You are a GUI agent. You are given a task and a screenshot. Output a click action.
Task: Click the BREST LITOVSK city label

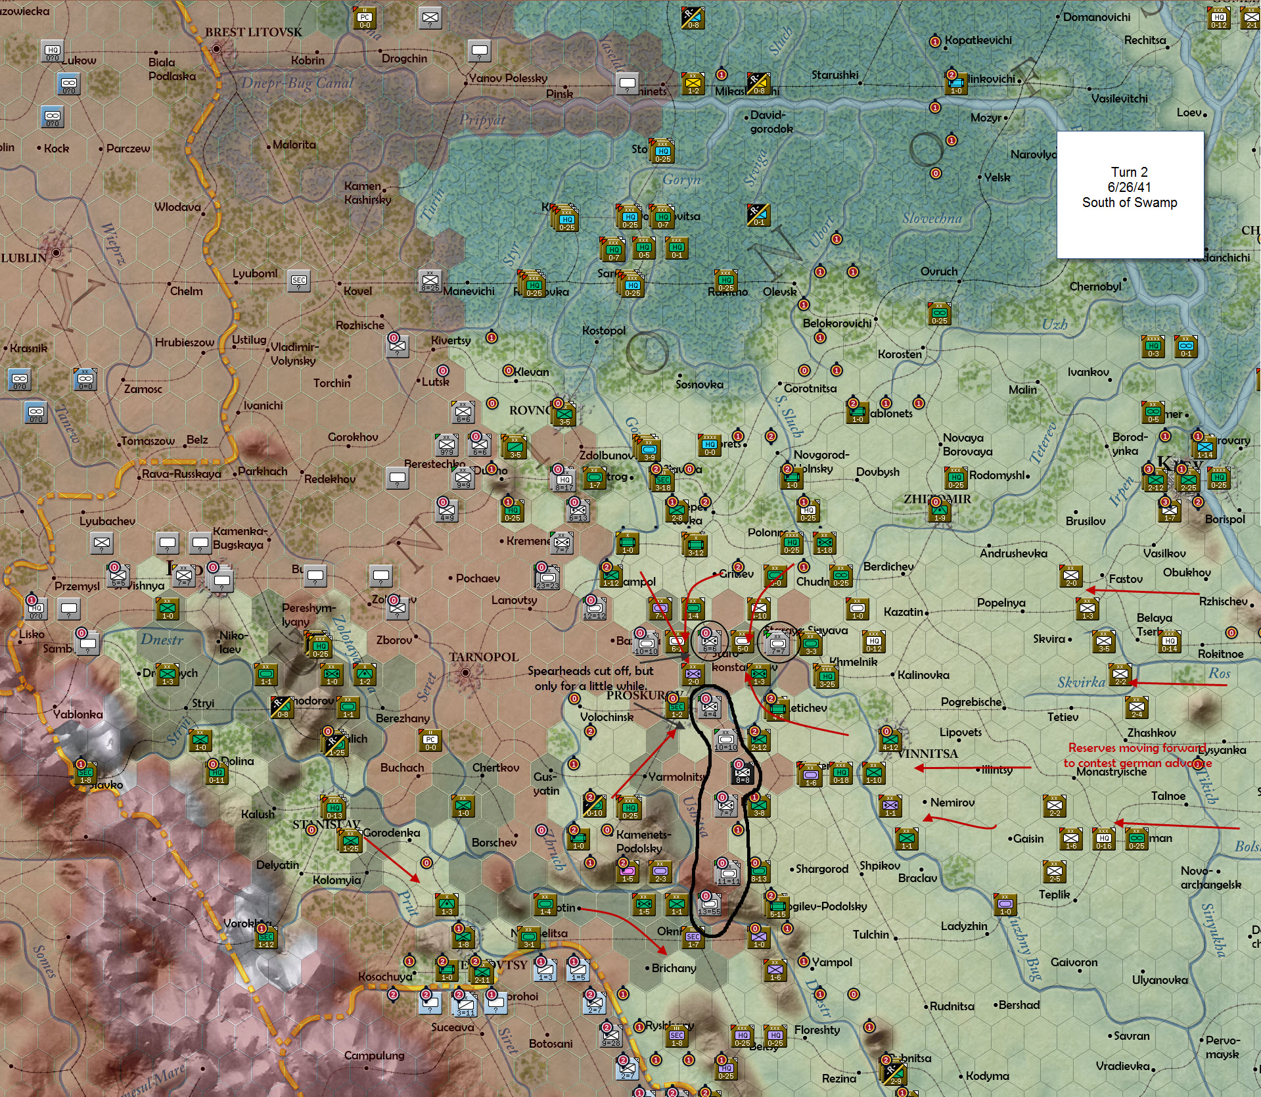(x=254, y=32)
